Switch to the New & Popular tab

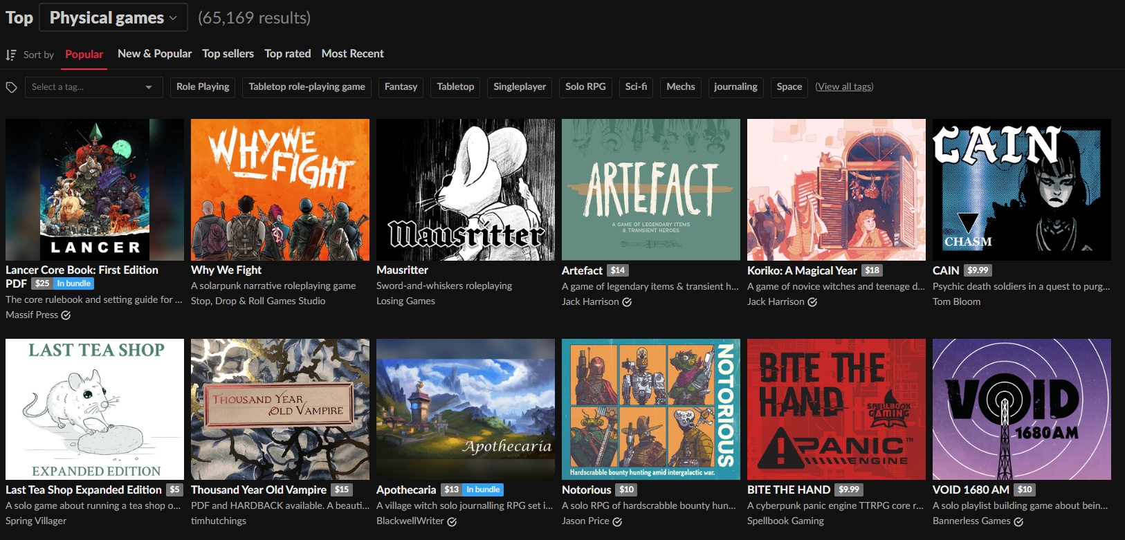(154, 54)
